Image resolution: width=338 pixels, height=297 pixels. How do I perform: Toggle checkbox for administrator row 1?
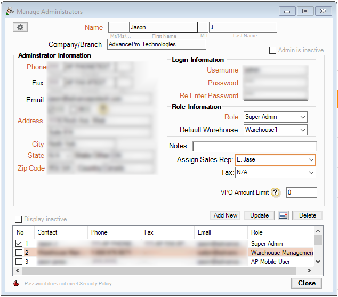tap(19, 244)
